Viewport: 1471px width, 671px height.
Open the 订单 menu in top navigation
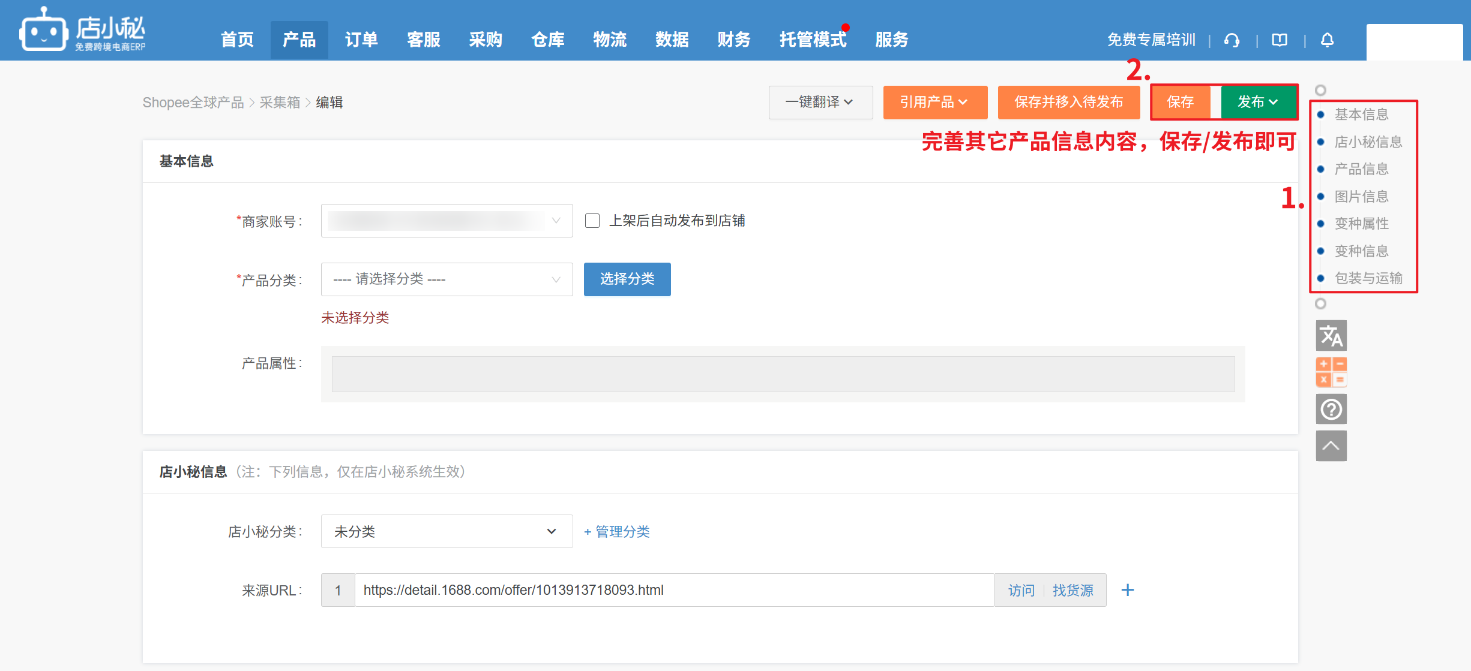tap(361, 40)
